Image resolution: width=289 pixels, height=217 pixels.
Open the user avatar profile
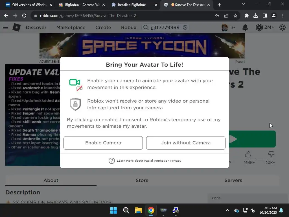224,27
